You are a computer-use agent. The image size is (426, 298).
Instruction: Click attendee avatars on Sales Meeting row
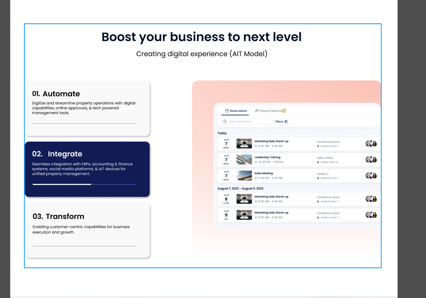tap(371, 176)
